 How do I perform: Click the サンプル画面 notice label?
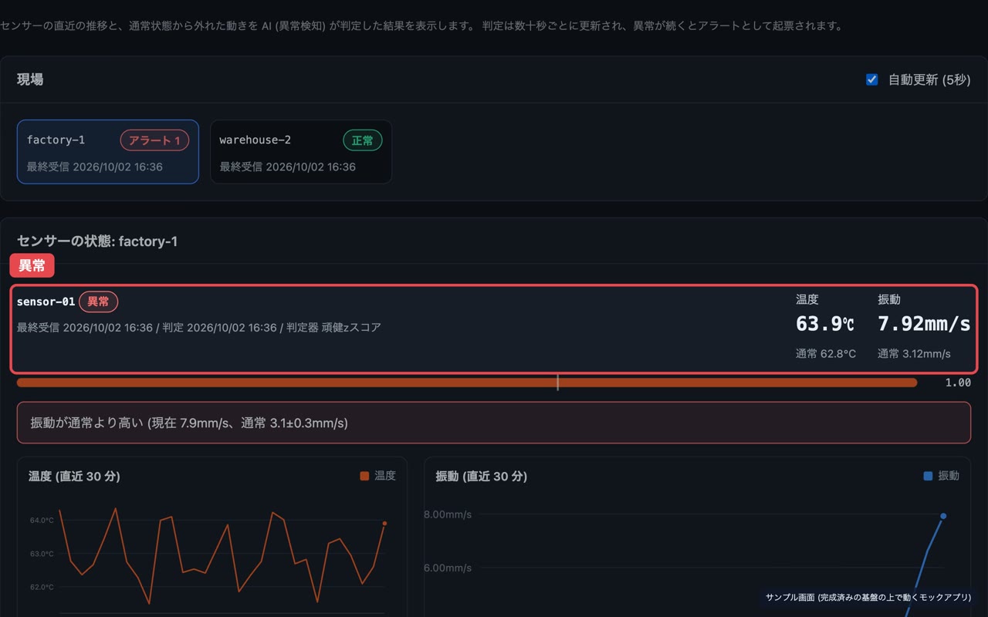point(868,598)
